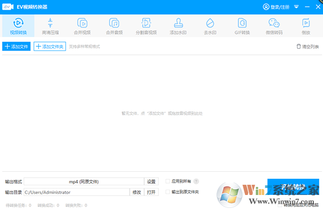Image resolution: width=323 pixels, height=209 pixels.
Task: Click the 设置 button for output format
Action: point(151,182)
